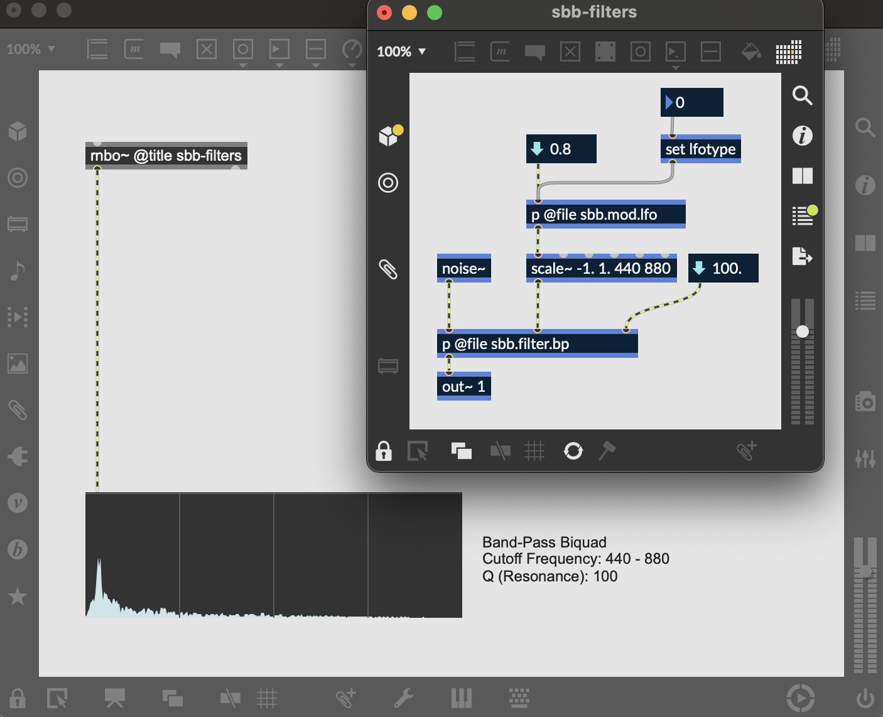The height and width of the screenshot is (717, 883).
Task: Show the calendar grid in sbb-filters toolbar
Action: 788,51
